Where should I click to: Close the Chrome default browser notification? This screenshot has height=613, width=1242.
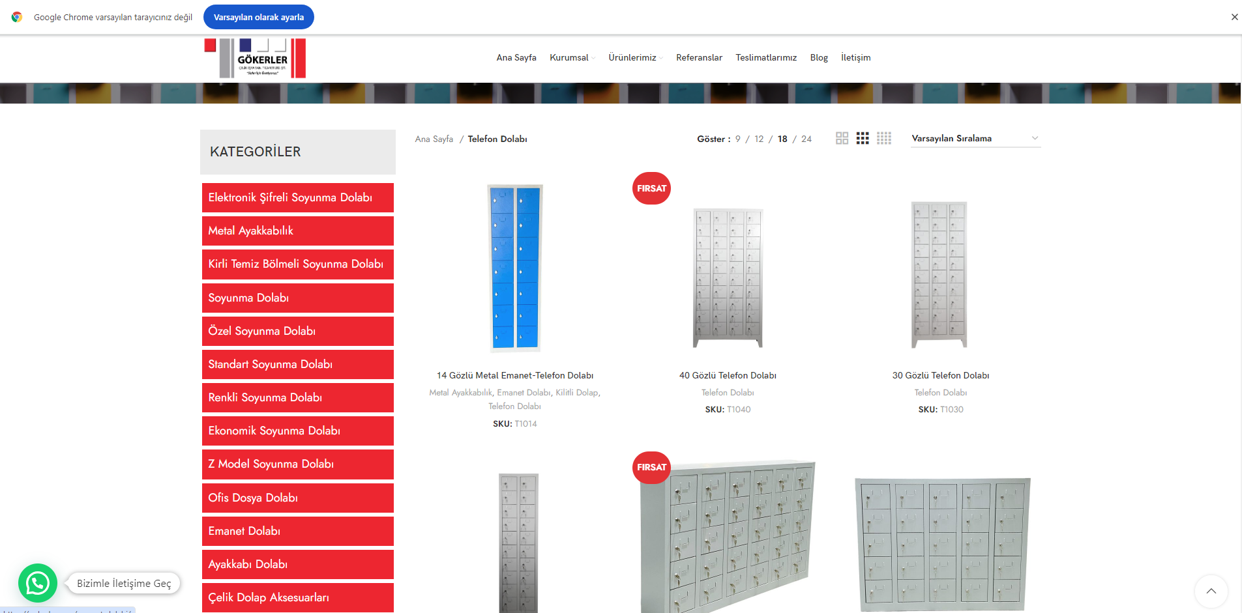pos(1234,17)
